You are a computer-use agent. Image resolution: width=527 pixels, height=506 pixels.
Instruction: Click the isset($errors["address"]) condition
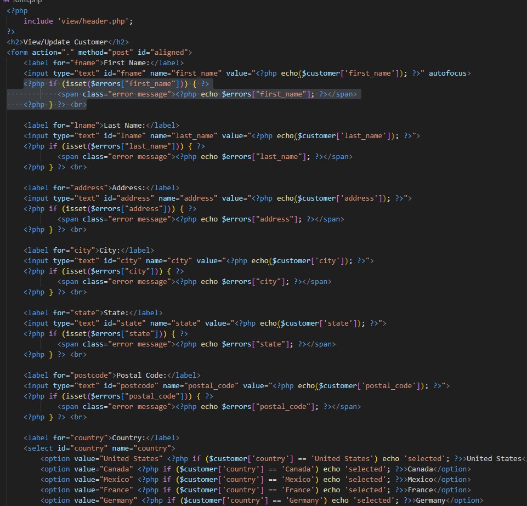point(118,209)
